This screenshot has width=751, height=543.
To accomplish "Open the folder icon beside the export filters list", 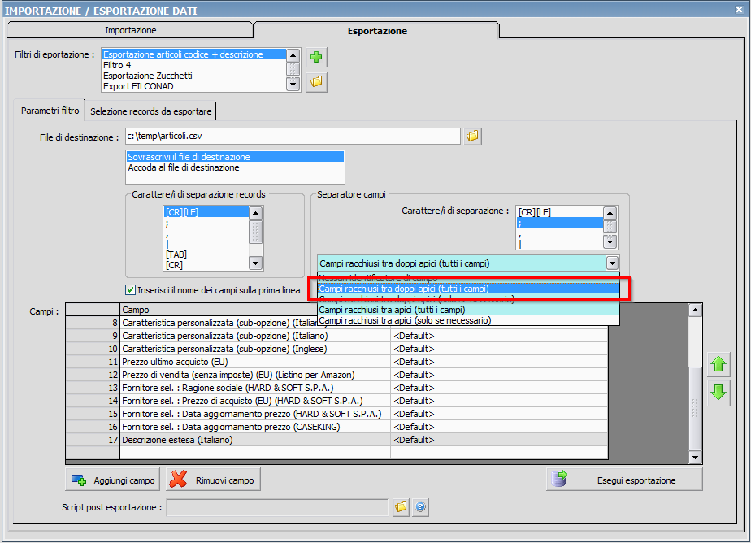I will point(316,82).
